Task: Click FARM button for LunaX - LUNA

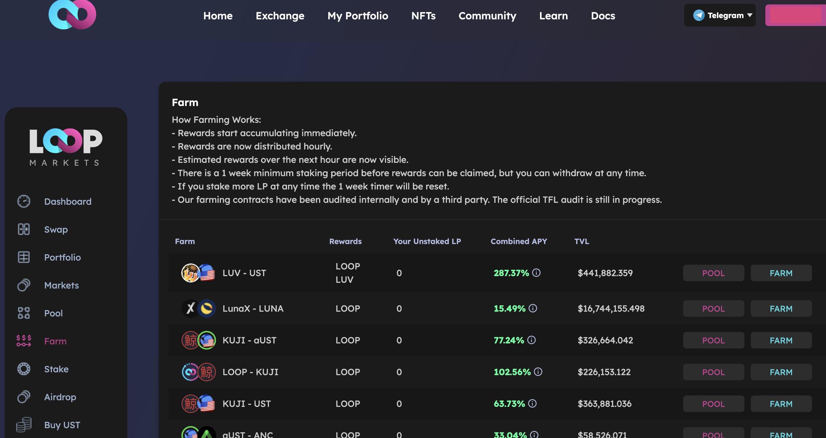Action: [x=781, y=309]
